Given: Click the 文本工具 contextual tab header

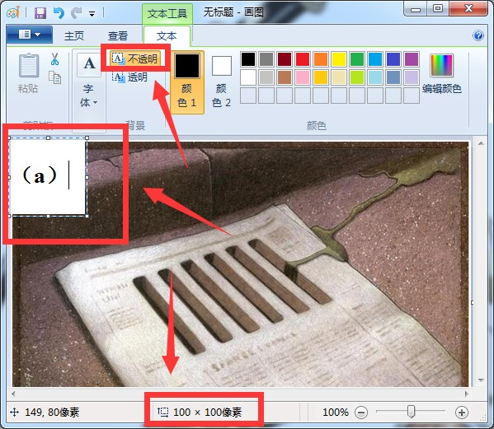Looking at the screenshot, I should [x=167, y=13].
